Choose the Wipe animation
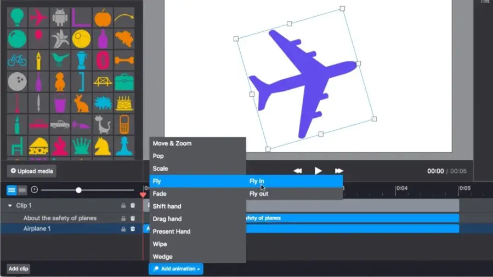Image resolution: width=493 pixels, height=277 pixels. click(x=197, y=244)
